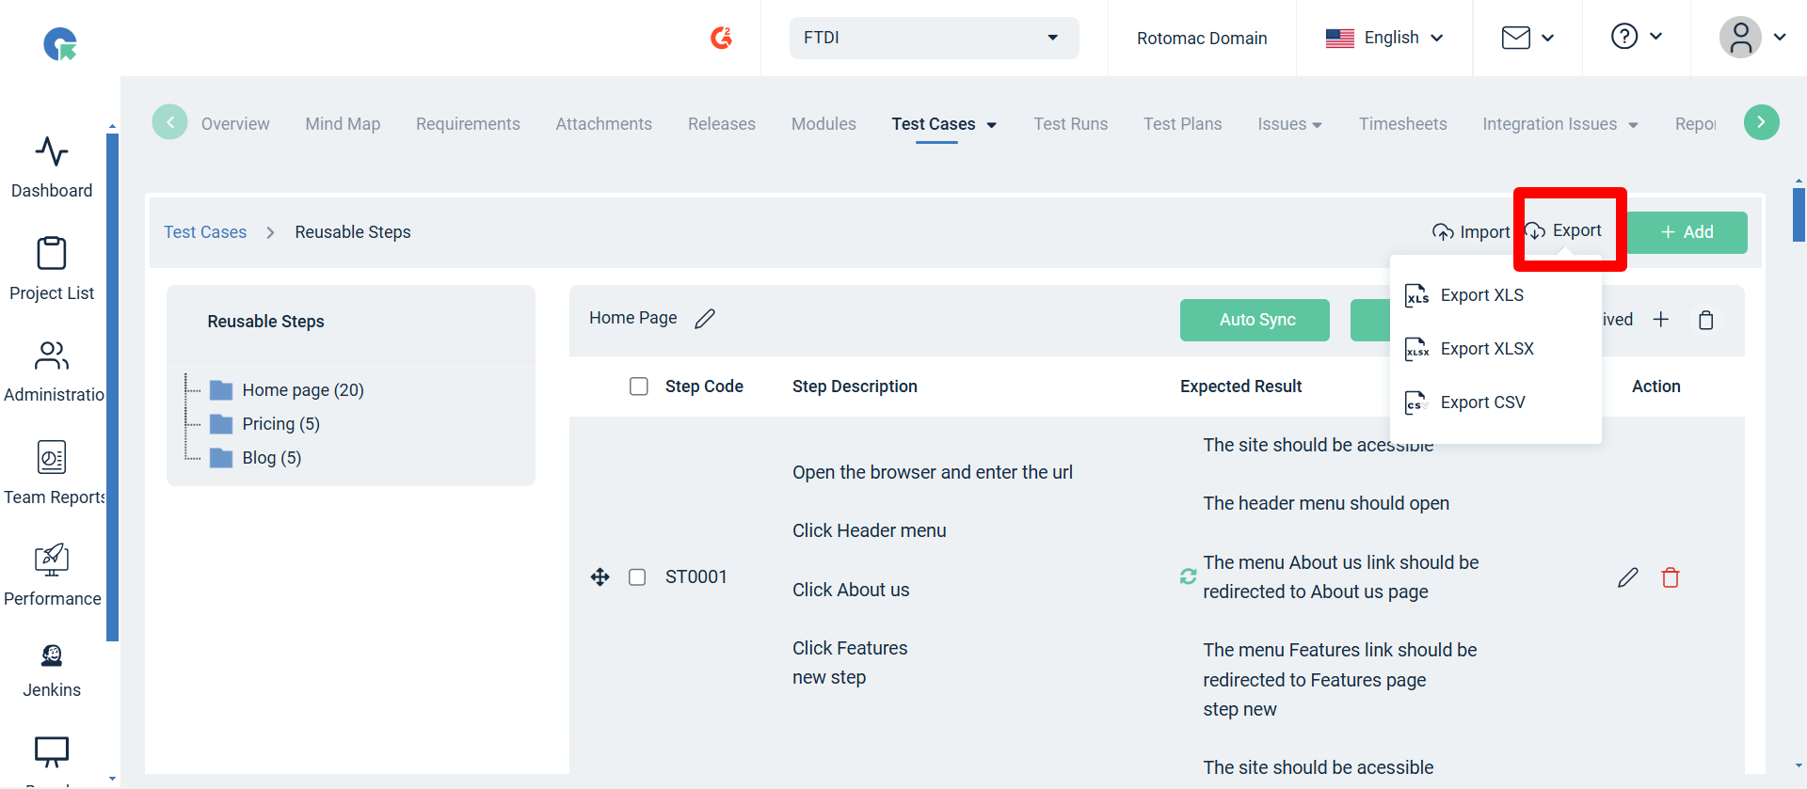Edit step ST0001 with pencil icon
Viewport: 1807px width, 789px height.
coord(1628,577)
